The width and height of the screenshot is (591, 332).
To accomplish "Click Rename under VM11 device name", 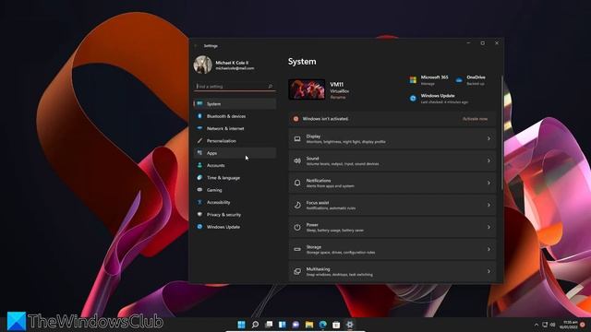I will [337, 97].
